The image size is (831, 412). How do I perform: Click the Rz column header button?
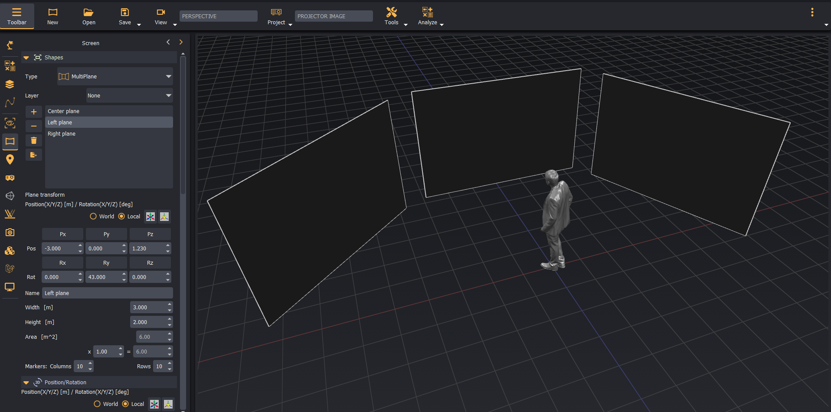[x=150, y=263]
